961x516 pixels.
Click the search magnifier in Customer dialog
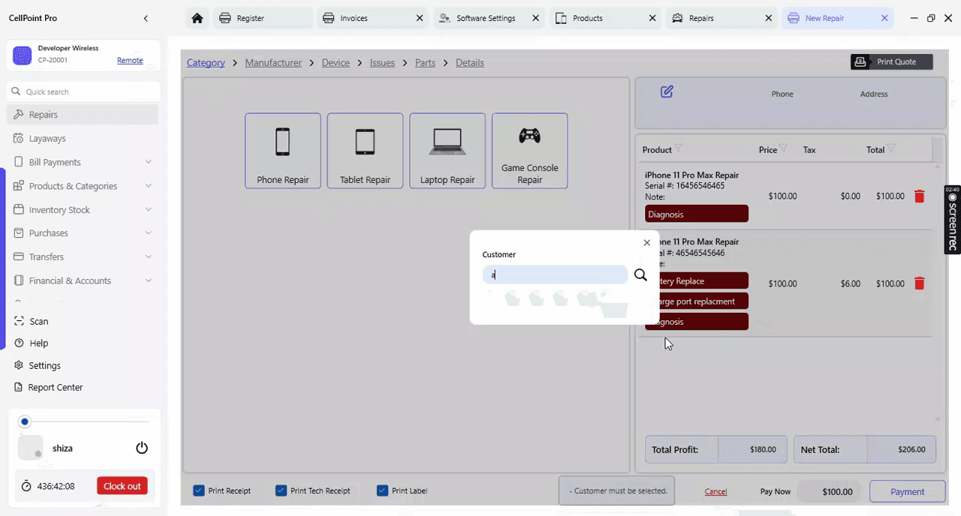pyautogui.click(x=640, y=275)
